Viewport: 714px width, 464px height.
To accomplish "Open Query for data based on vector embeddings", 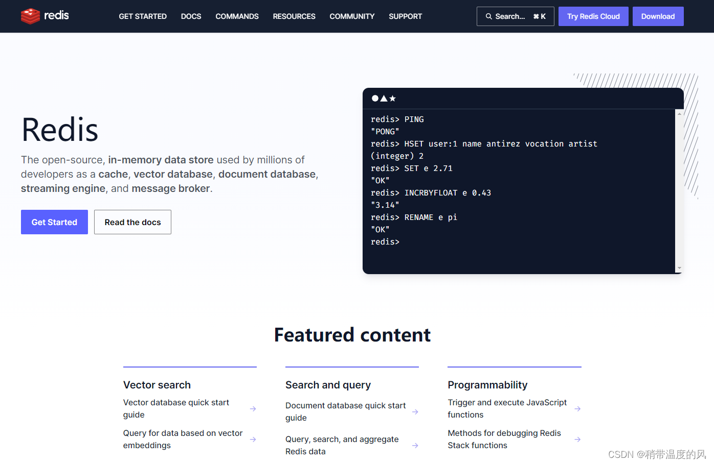I will pyautogui.click(x=183, y=439).
